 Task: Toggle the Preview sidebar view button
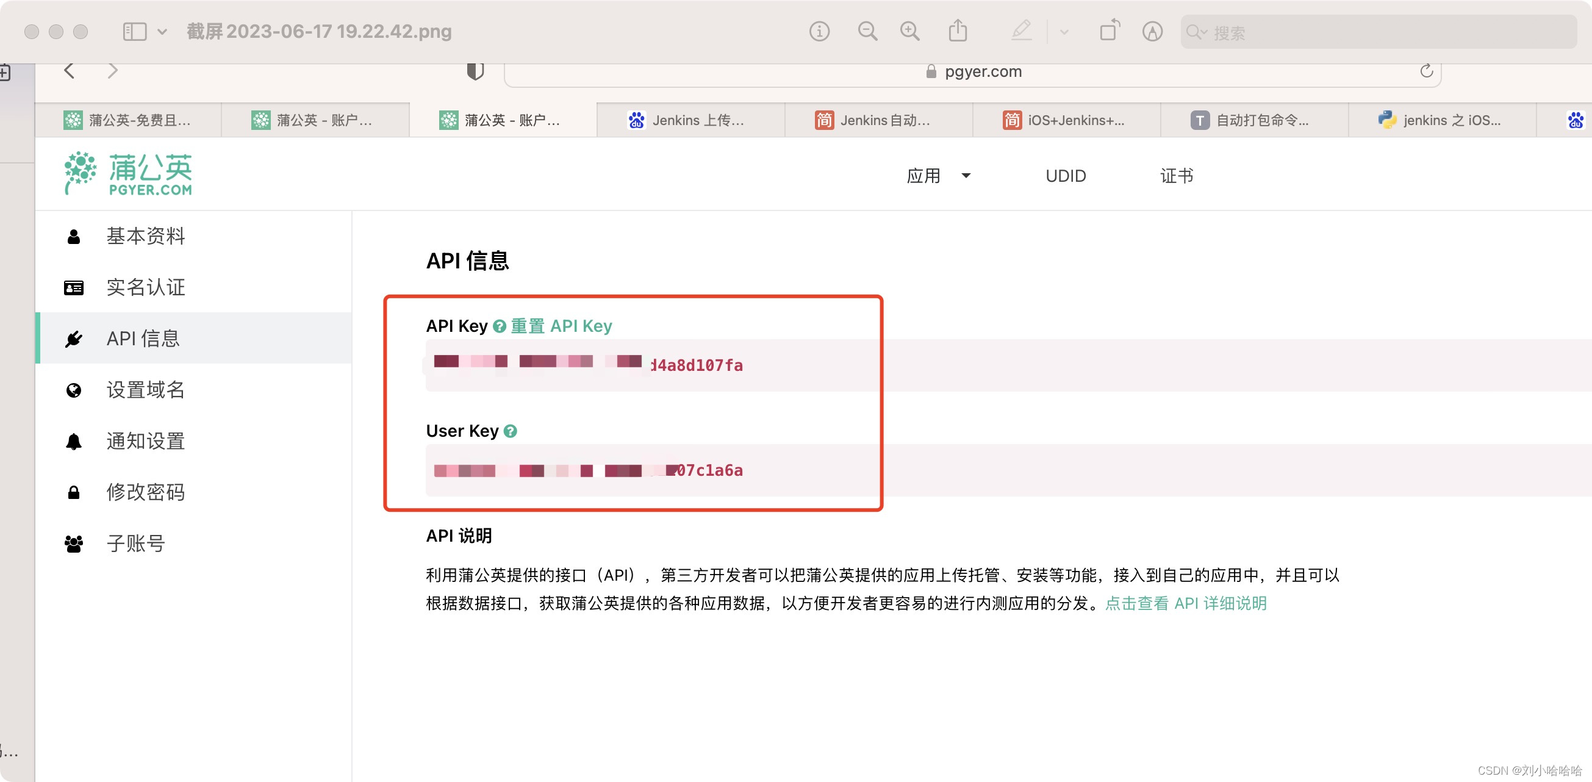(134, 31)
